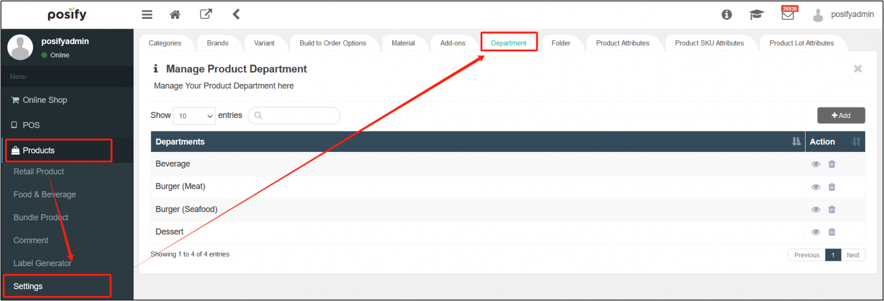
Task: Select the Department tab
Action: [x=509, y=43]
